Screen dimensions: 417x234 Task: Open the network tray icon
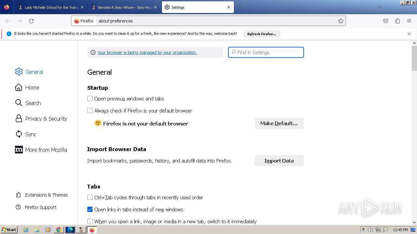pyautogui.click(x=378, y=230)
